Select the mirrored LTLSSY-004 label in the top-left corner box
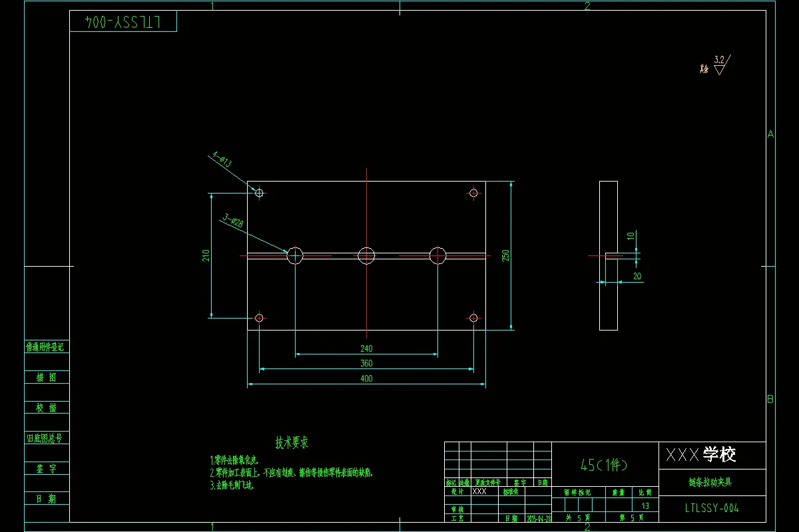This screenshot has height=532, width=799. [123, 21]
